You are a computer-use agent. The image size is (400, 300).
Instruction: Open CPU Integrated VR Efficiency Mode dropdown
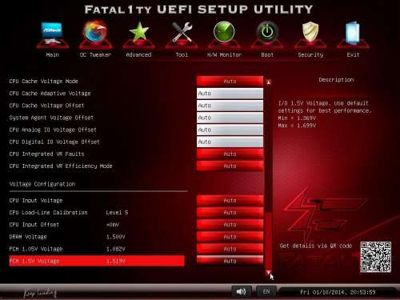tap(230, 166)
